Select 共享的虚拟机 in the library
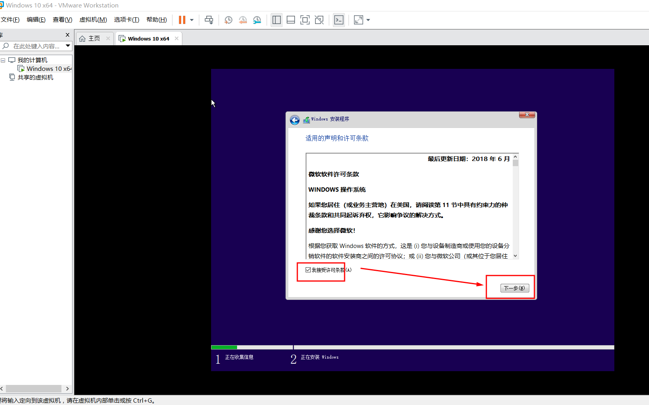The image size is (649, 405). [35, 77]
